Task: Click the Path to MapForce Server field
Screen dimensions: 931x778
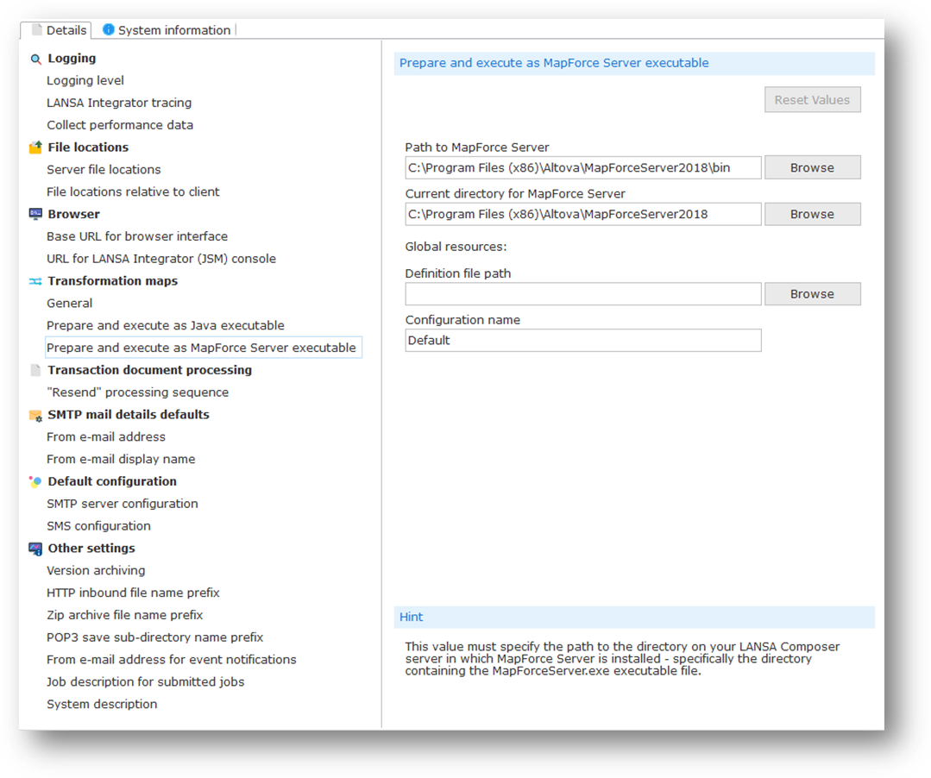Action: [583, 168]
